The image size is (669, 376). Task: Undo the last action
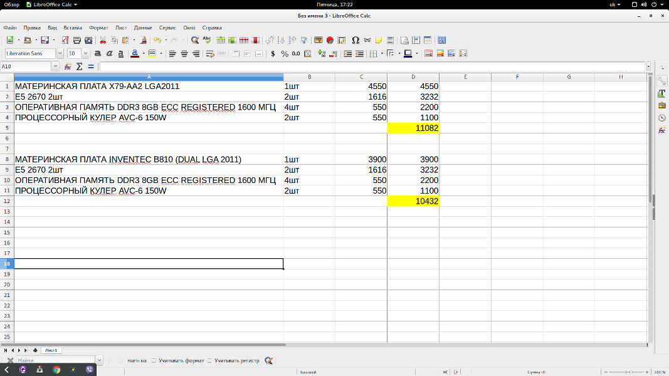(x=157, y=40)
